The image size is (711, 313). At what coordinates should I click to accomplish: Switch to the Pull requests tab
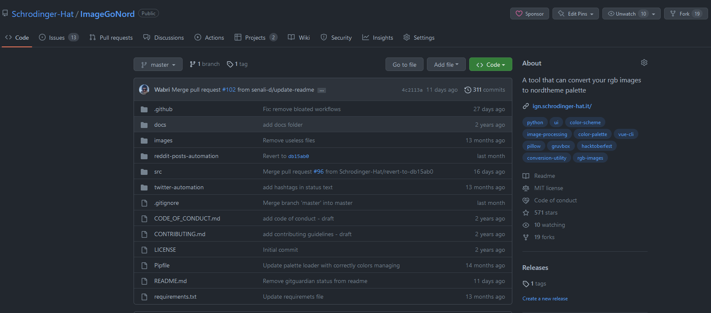click(x=111, y=38)
